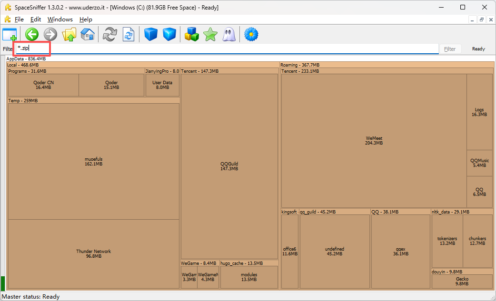Select the undefined 45.2MB block
This screenshot has height=301, width=496.
(334, 252)
